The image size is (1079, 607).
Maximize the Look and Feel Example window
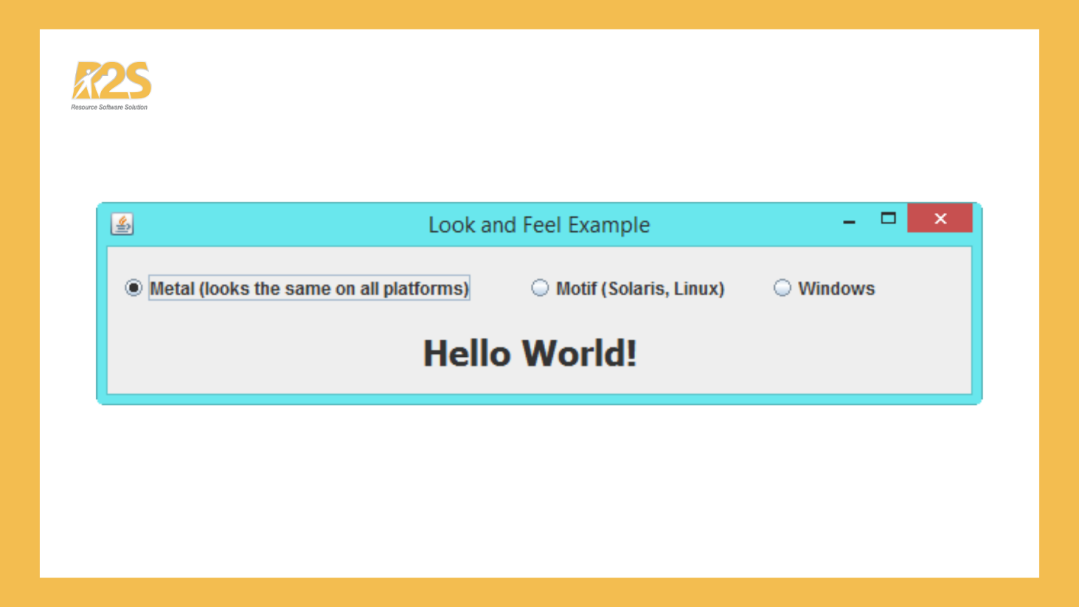[x=888, y=218]
